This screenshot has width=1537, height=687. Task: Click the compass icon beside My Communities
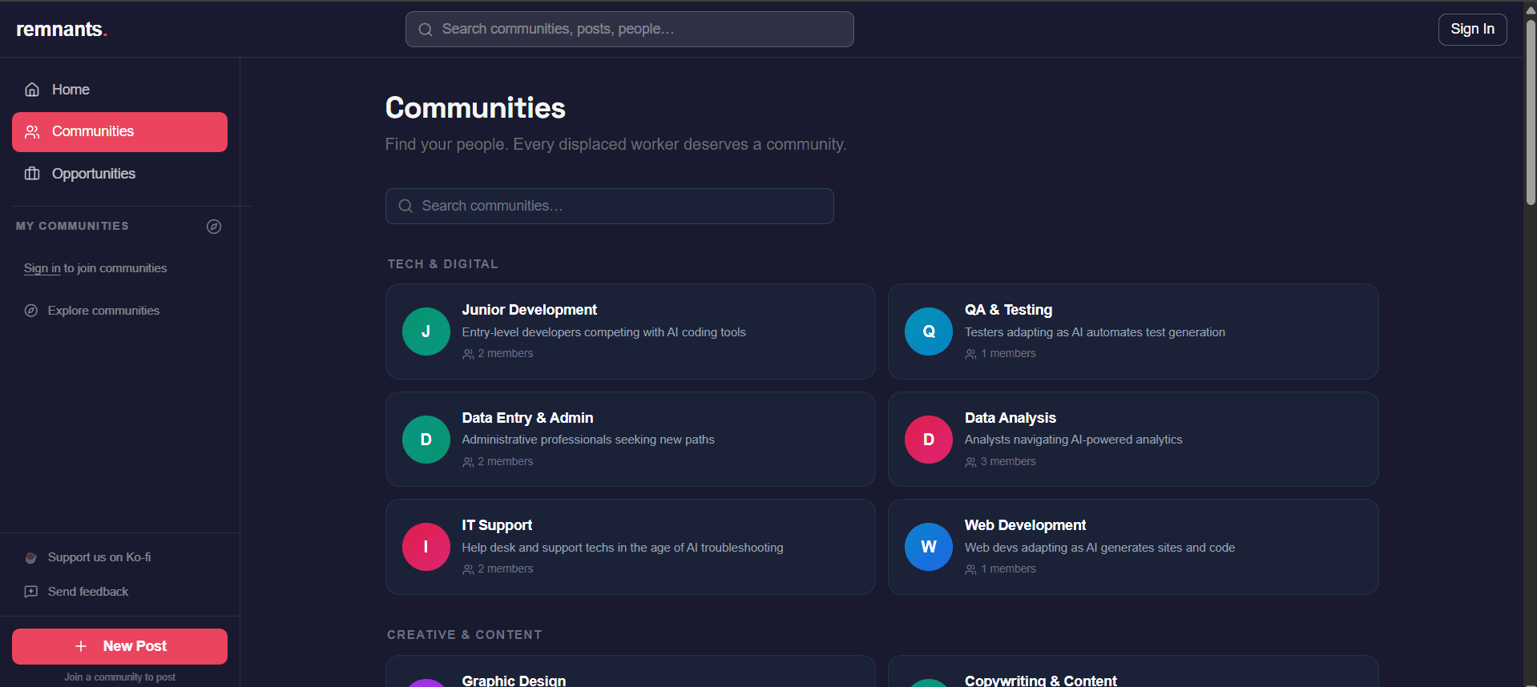(214, 227)
